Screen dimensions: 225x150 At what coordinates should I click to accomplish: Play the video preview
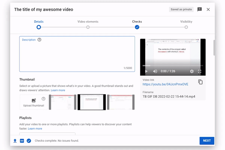coord(146,71)
